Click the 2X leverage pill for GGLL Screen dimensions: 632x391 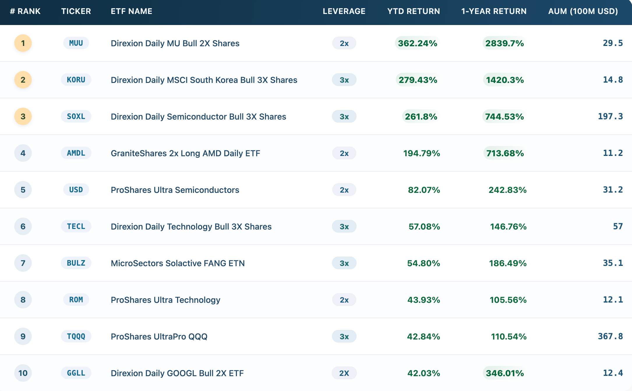click(344, 373)
